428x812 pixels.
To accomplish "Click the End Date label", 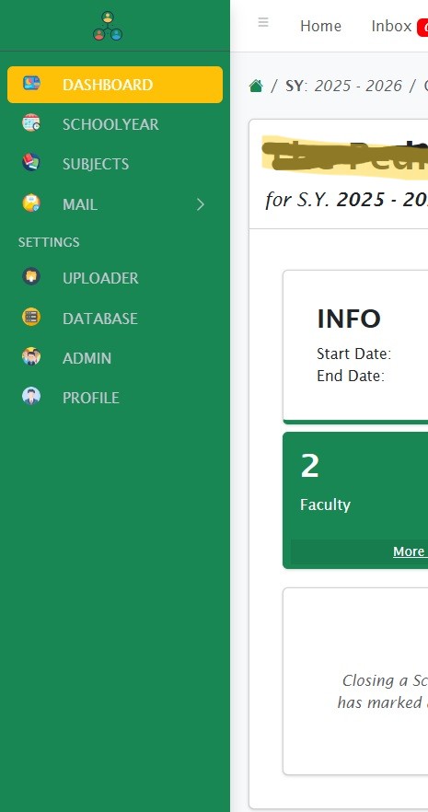I will click(351, 376).
